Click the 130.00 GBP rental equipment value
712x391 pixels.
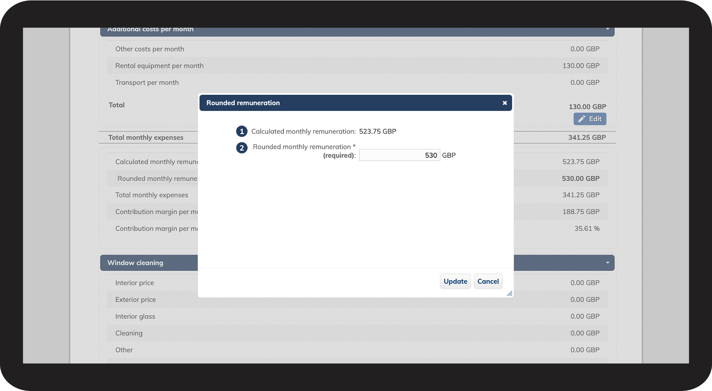pyautogui.click(x=581, y=66)
